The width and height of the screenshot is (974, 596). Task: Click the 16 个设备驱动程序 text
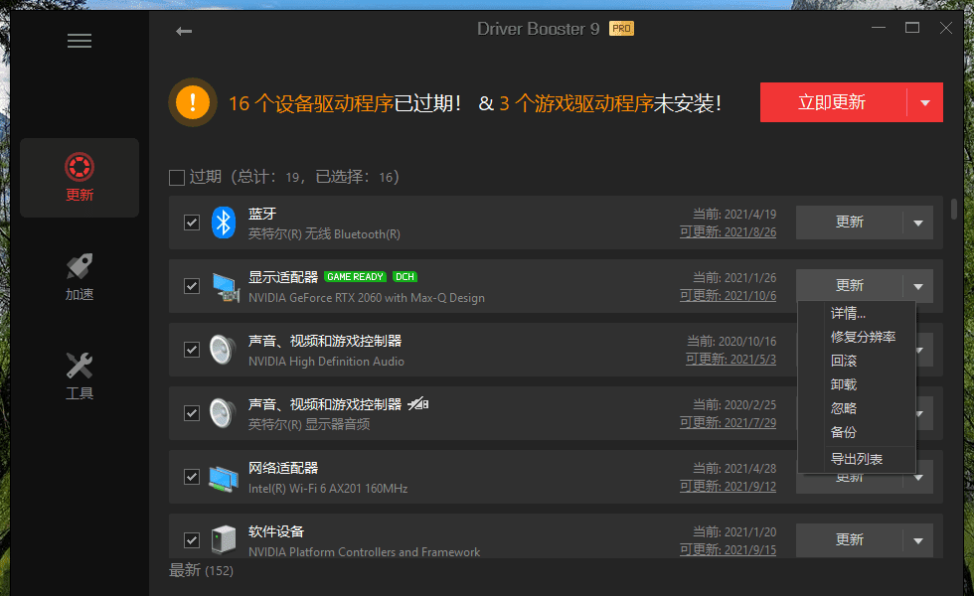click(310, 103)
